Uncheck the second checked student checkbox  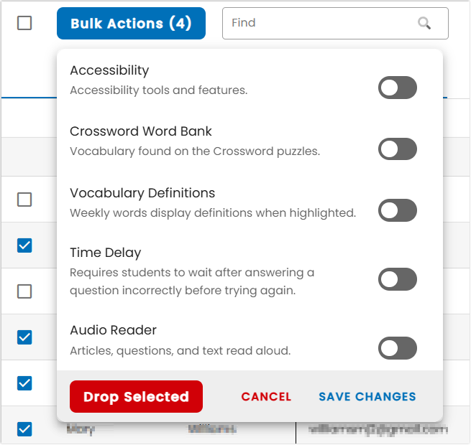(24, 337)
